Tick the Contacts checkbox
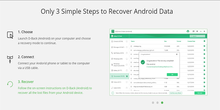Image resolution: width=220 pixels, height=110 pixels. [127, 41]
